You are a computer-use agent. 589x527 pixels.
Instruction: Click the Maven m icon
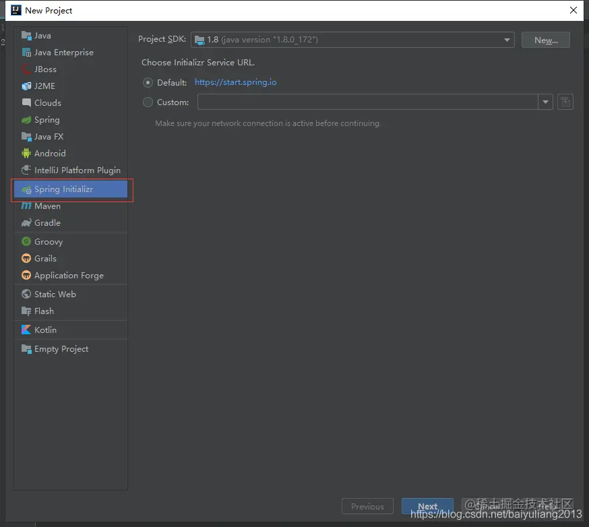coord(26,206)
